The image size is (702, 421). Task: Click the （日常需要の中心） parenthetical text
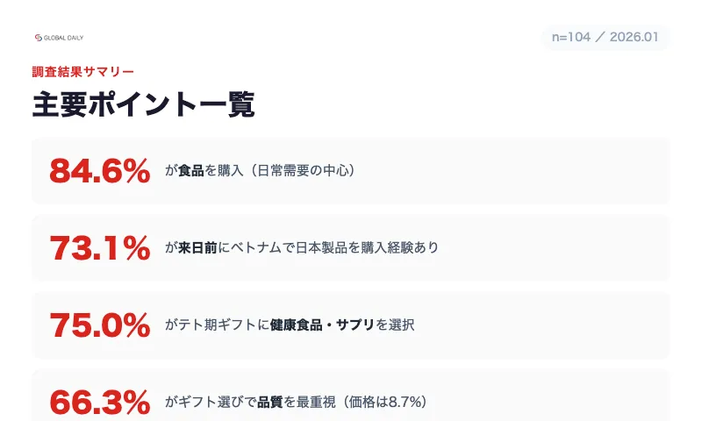point(299,171)
